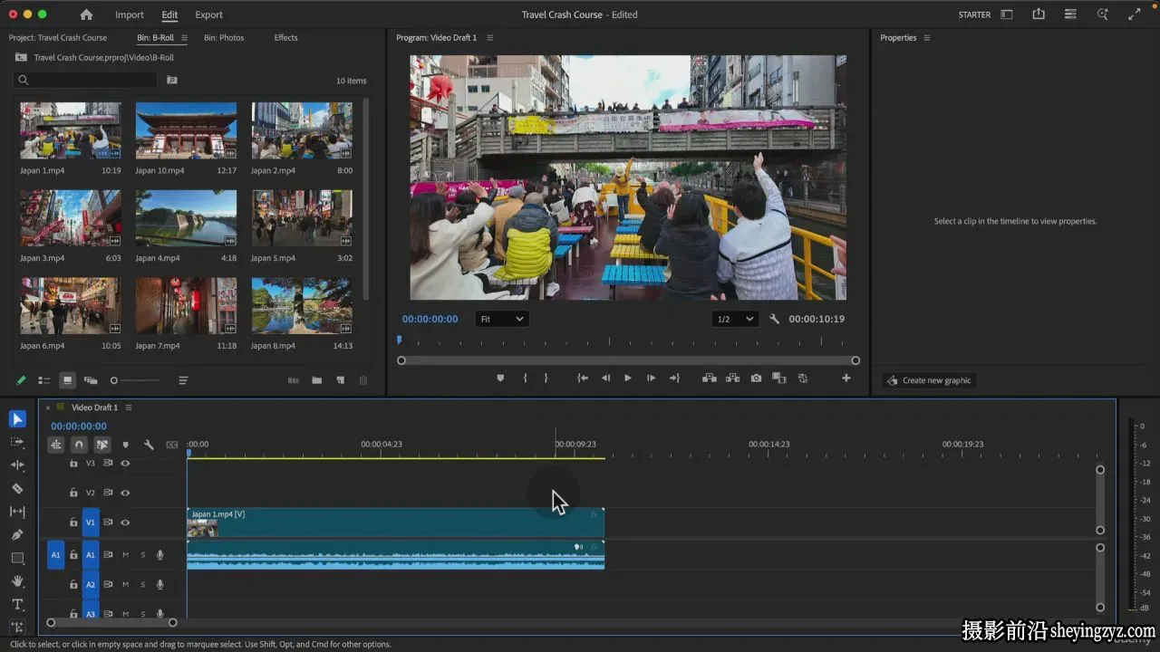Choose the Type tool
1160x652 pixels.
[x=17, y=604]
